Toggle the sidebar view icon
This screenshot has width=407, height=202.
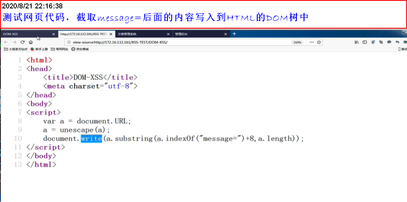365,42
